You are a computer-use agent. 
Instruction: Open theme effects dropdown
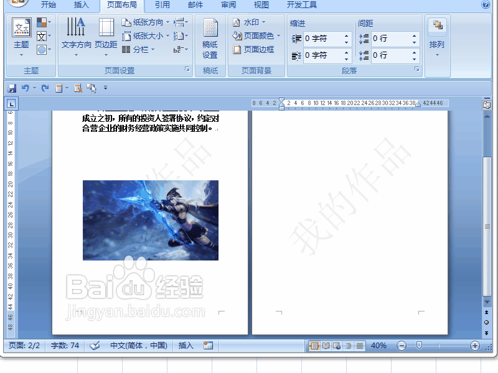pyautogui.click(x=44, y=50)
